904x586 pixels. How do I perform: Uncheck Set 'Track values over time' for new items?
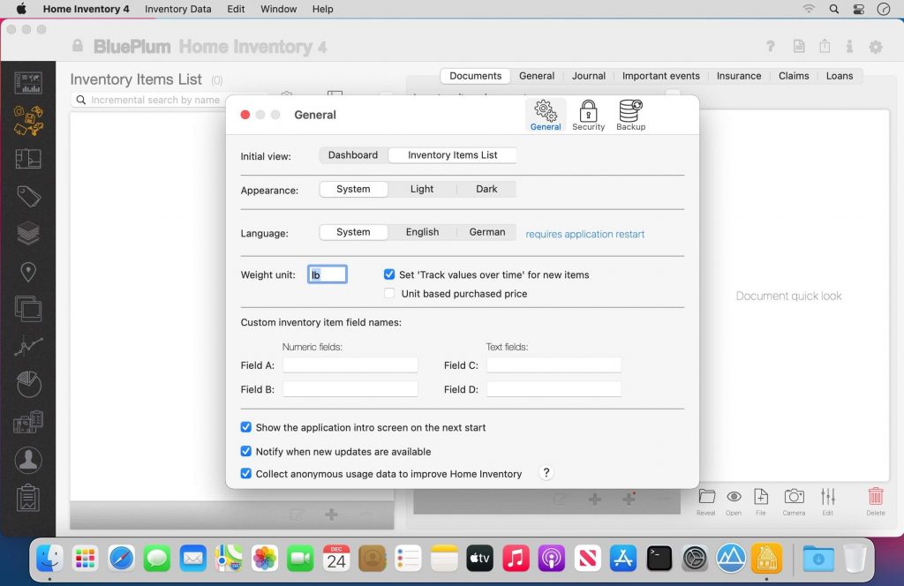(x=389, y=274)
